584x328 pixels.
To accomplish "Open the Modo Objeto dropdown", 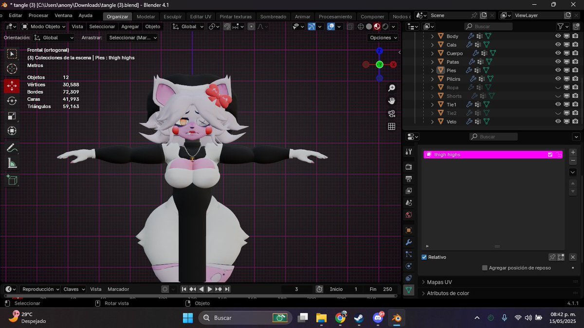I will [44, 26].
